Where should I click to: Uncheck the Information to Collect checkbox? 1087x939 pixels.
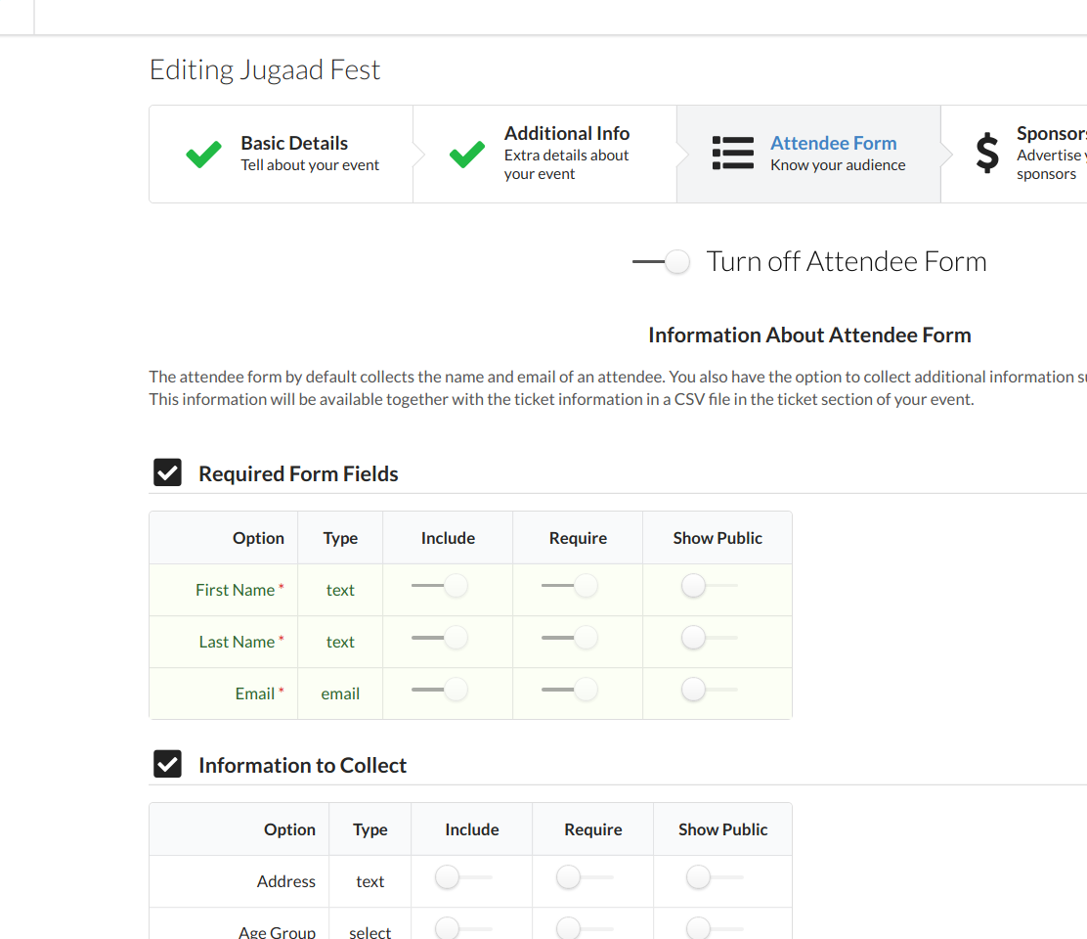point(168,764)
